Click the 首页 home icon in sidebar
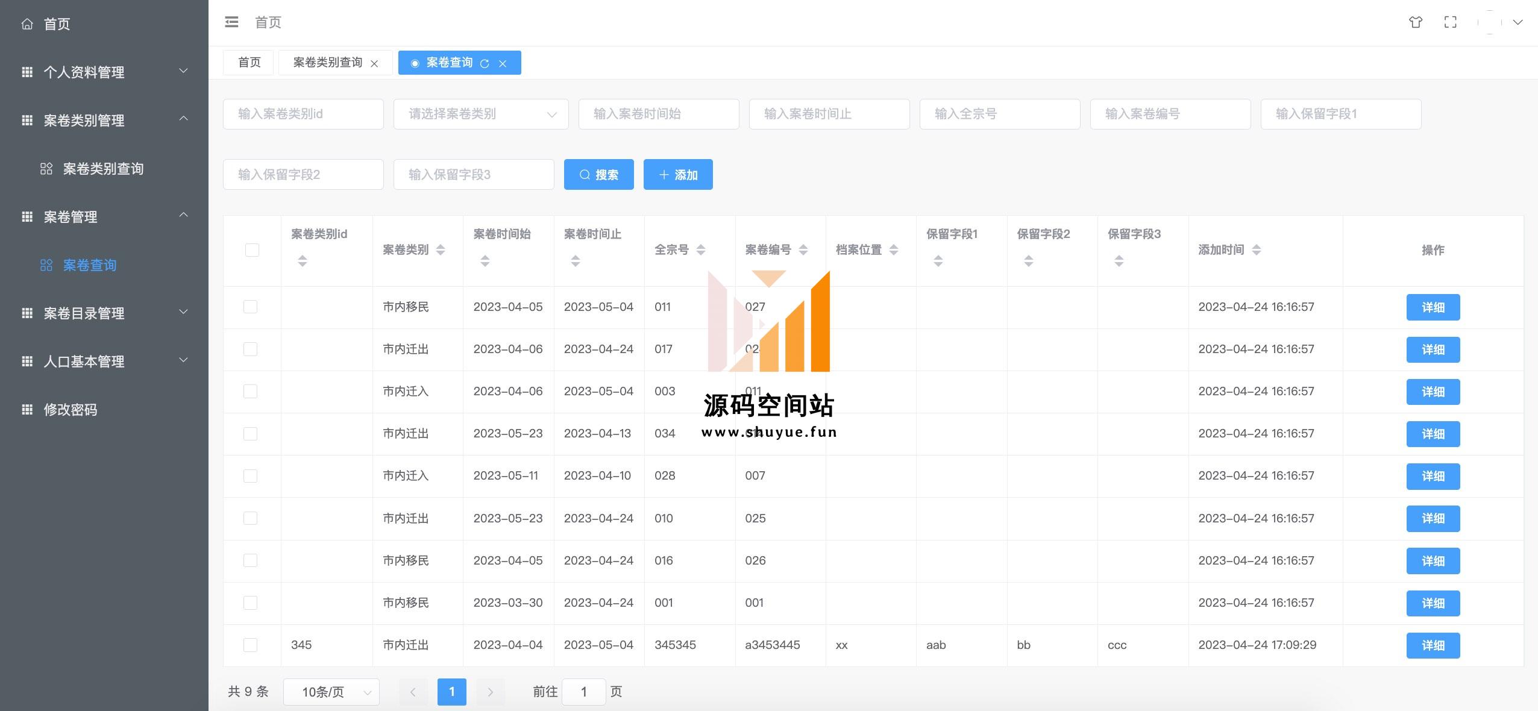This screenshot has width=1538, height=711. tap(27, 24)
